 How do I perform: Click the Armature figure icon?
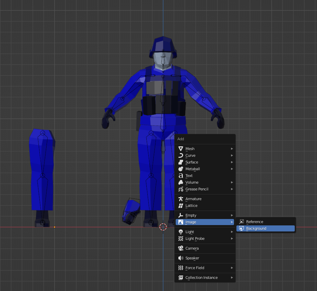pos(181,199)
